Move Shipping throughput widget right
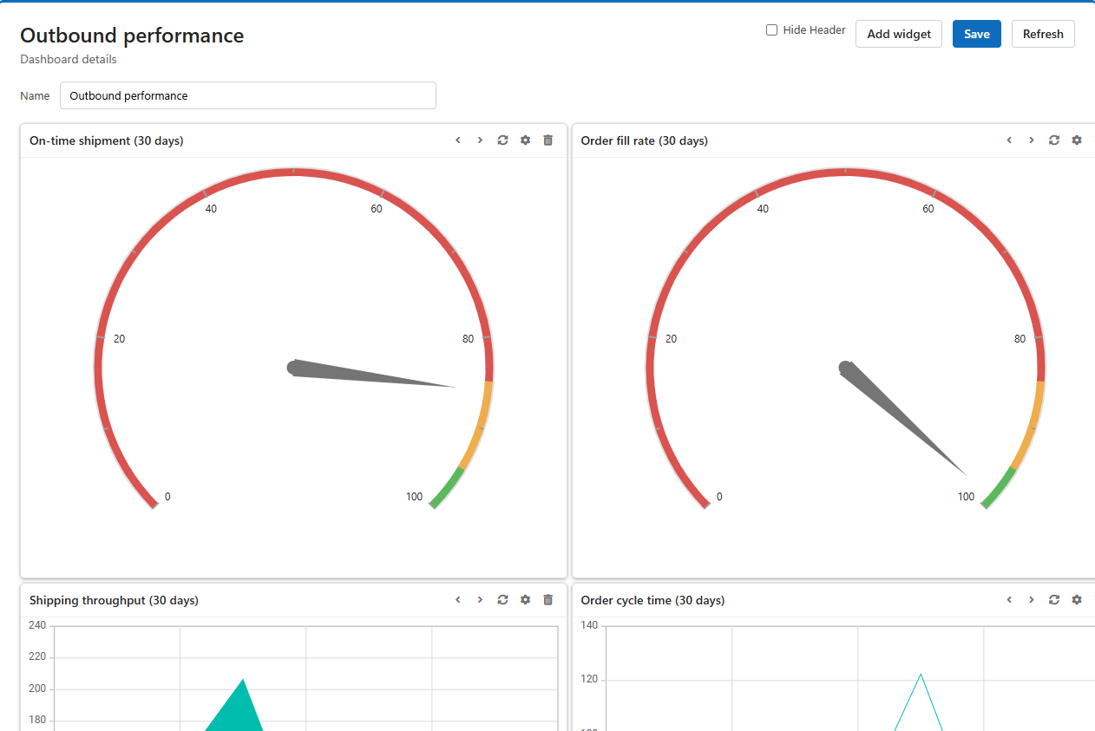This screenshot has height=731, width=1095. pyautogui.click(x=480, y=600)
